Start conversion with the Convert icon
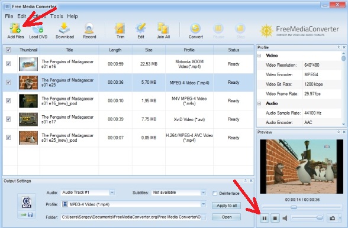The width and height of the screenshot is (348, 228). point(195,28)
